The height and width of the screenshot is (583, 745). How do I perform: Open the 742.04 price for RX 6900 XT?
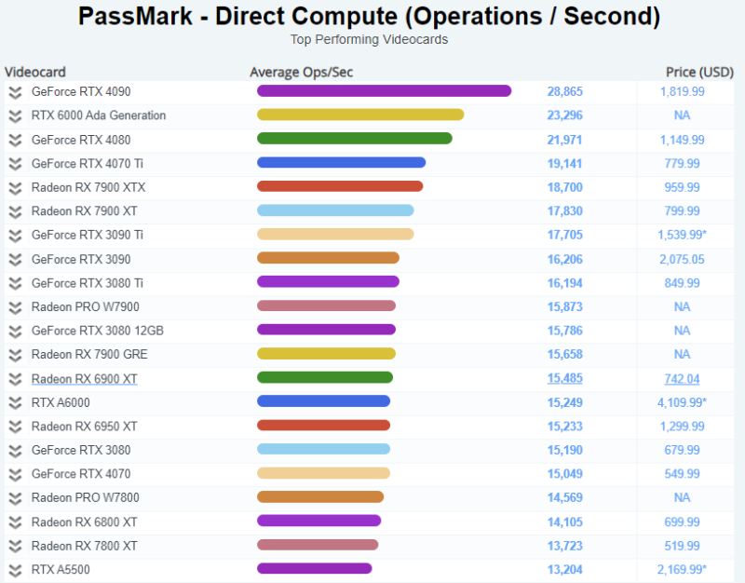click(x=683, y=379)
